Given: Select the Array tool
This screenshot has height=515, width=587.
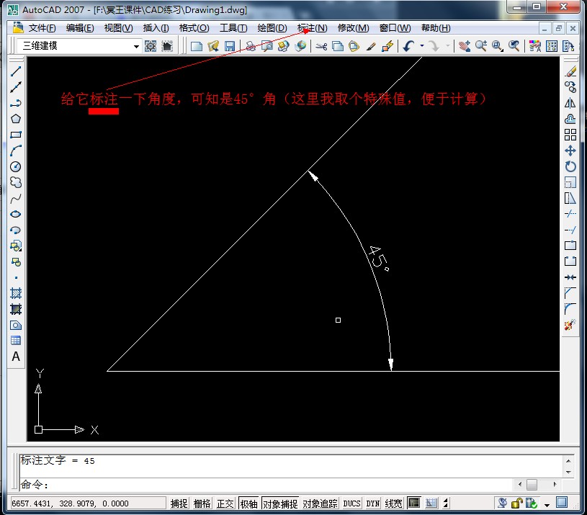Looking at the screenshot, I should click(x=570, y=135).
